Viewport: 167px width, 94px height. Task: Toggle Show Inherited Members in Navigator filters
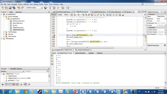pos(3,84)
